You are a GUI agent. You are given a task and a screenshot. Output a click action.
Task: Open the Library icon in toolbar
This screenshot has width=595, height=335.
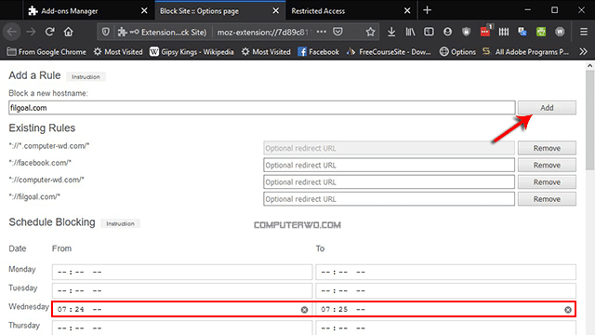pyautogui.click(x=410, y=32)
